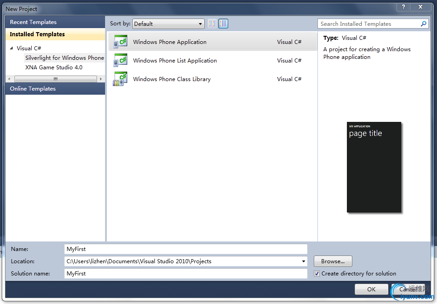The height and width of the screenshot is (304, 437).
Task: Open Online Templates section
Action: [x=55, y=89]
